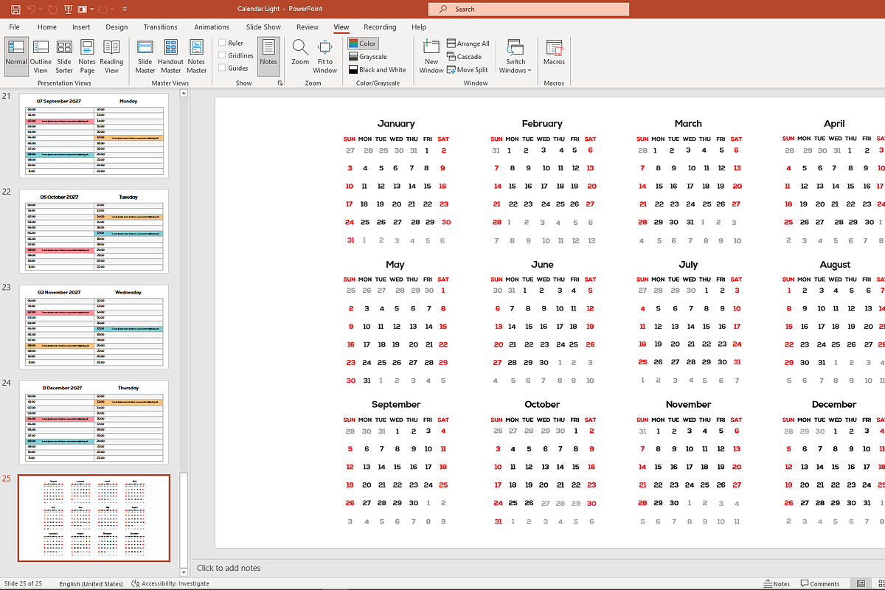Select slide 23 thumbnail
This screenshot has width=885, height=590.
click(x=94, y=327)
